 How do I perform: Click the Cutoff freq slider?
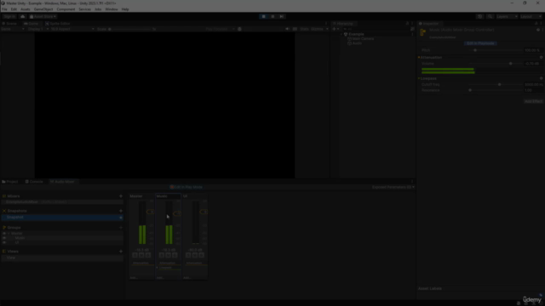[496, 84]
